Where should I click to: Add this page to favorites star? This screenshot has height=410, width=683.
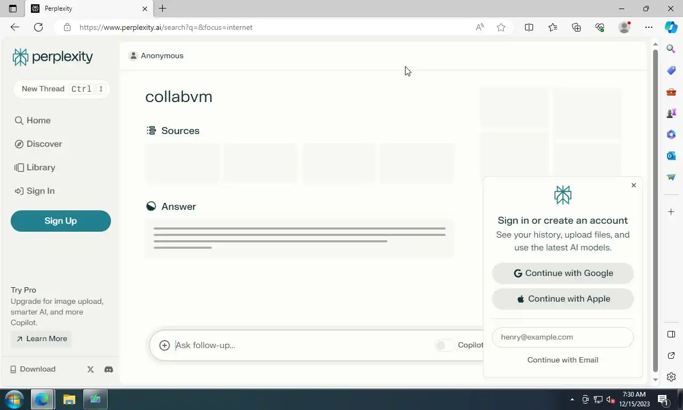(501, 27)
